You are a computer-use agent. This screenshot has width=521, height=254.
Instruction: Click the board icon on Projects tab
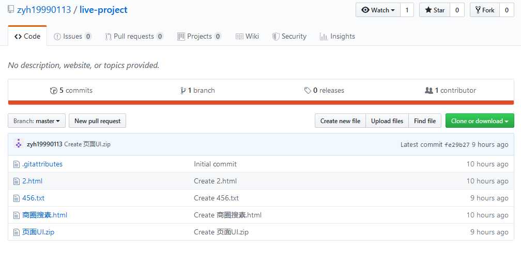[x=181, y=37]
